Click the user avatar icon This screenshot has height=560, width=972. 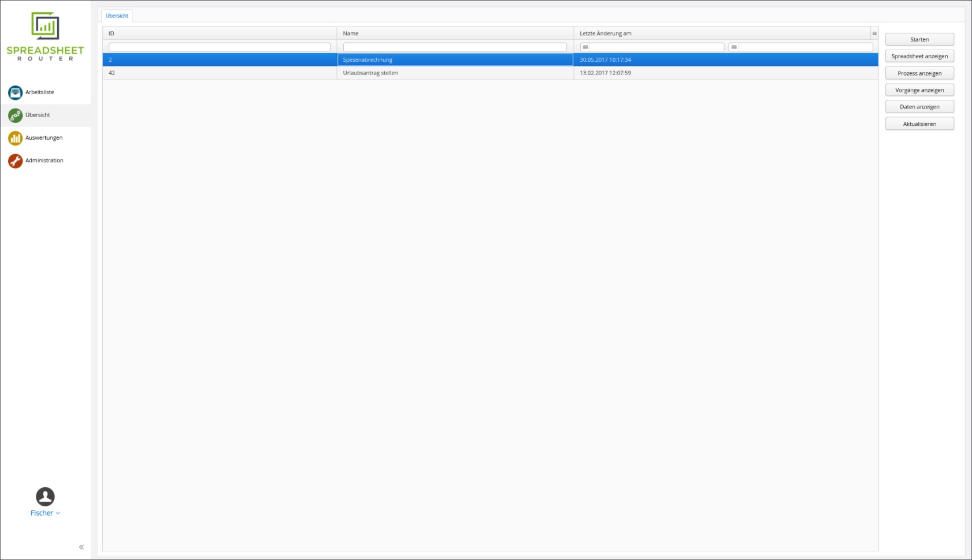45,496
